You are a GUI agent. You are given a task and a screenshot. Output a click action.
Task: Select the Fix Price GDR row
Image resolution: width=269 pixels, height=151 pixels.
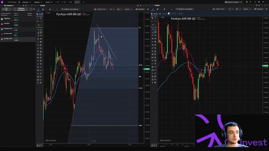tap(18, 34)
